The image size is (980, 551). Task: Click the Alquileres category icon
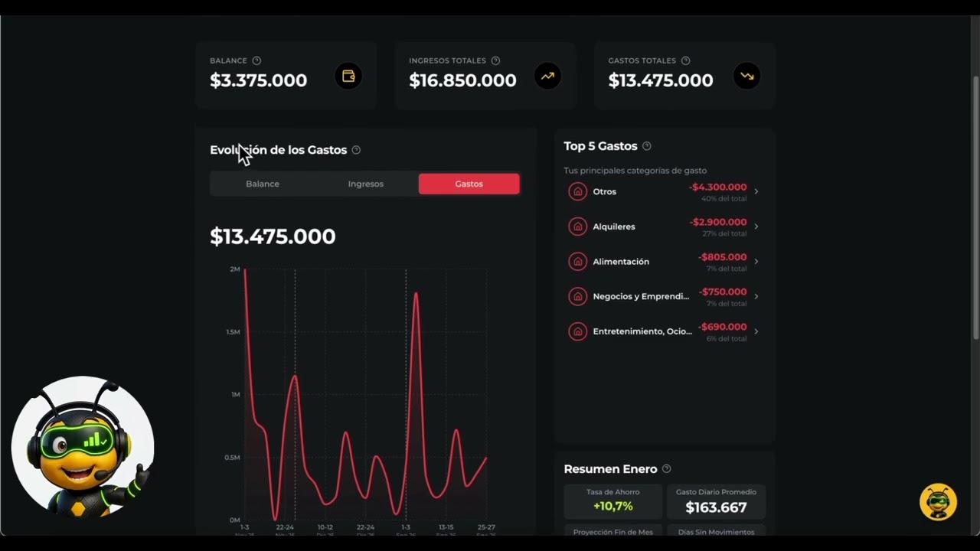578,227
